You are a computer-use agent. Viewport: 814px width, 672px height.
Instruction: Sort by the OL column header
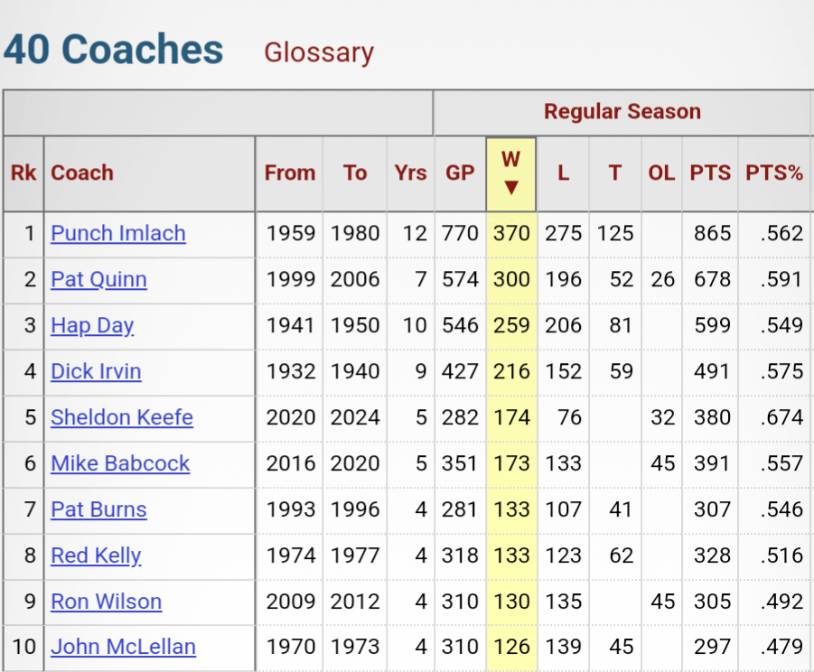click(x=661, y=173)
